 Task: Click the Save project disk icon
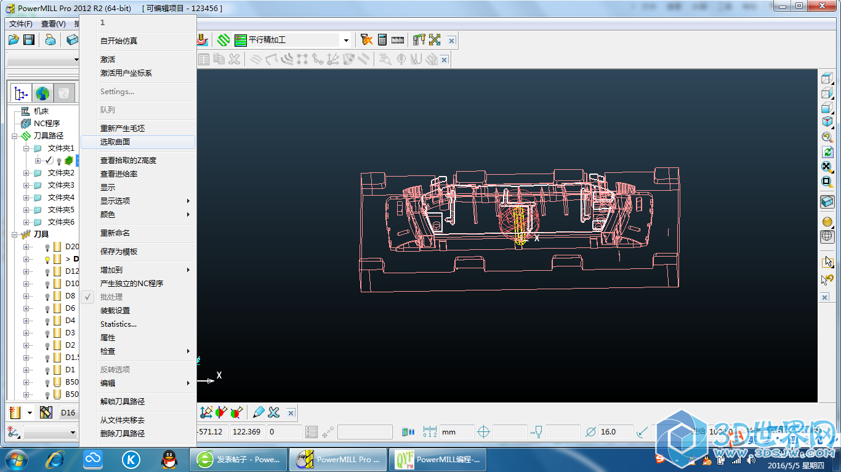[x=29, y=40]
